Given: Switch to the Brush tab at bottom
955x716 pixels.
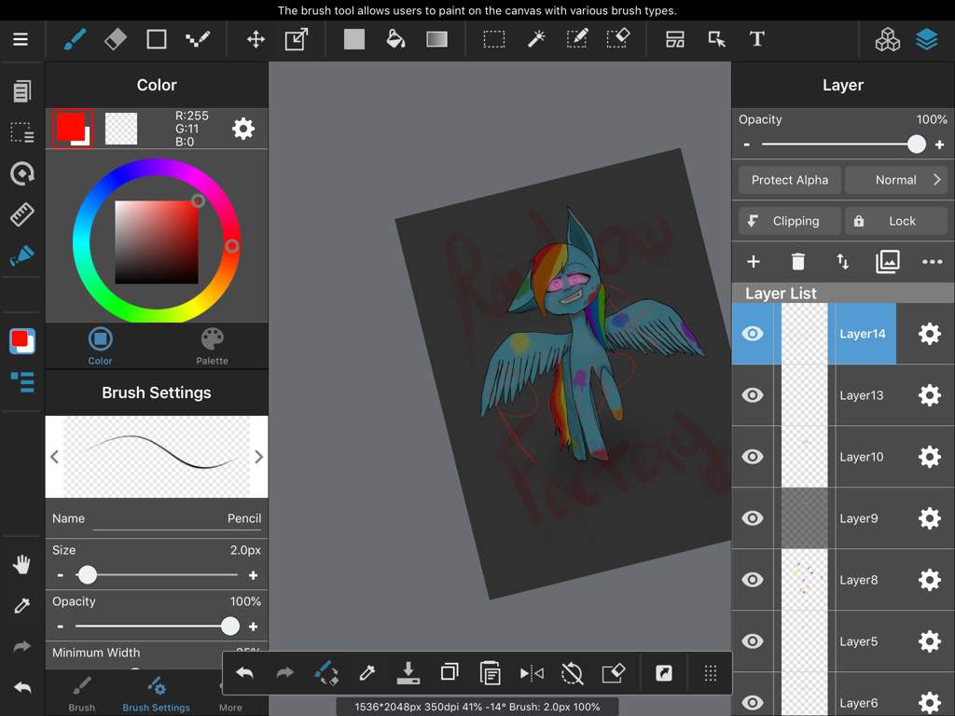Looking at the screenshot, I should [82, 694].
